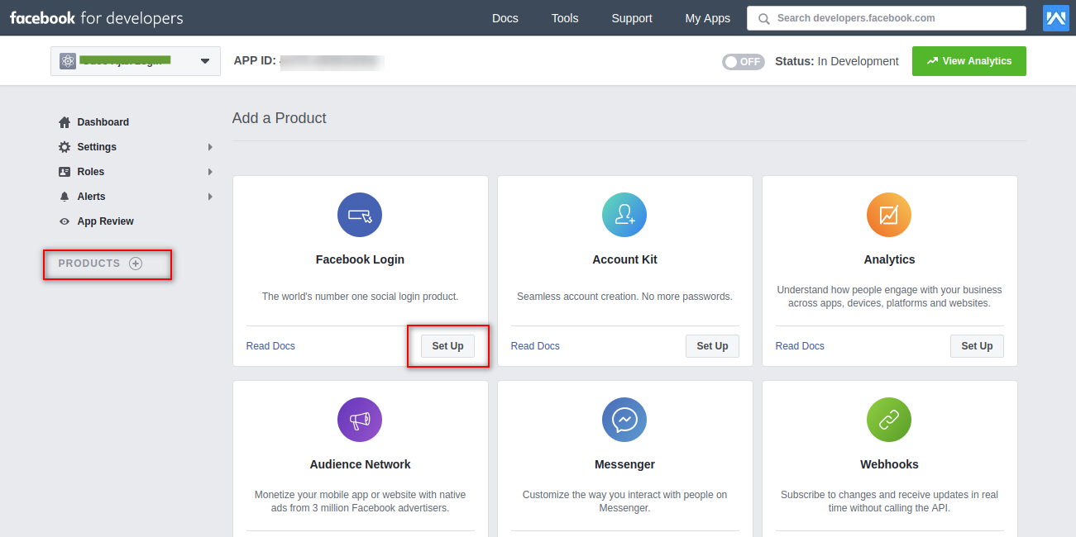
Task: Set Up the Account Kit product
Action: [712, 346]
